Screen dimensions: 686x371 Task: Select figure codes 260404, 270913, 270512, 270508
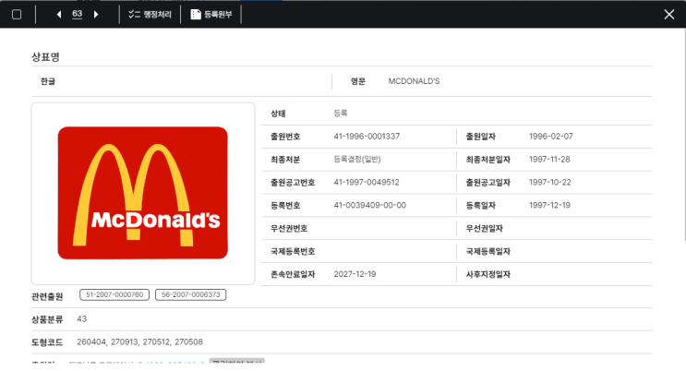click(139, 342)
